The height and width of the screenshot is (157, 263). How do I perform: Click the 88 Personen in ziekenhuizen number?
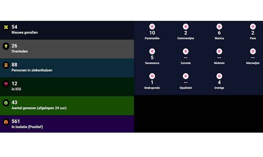[x=14, y=65]
